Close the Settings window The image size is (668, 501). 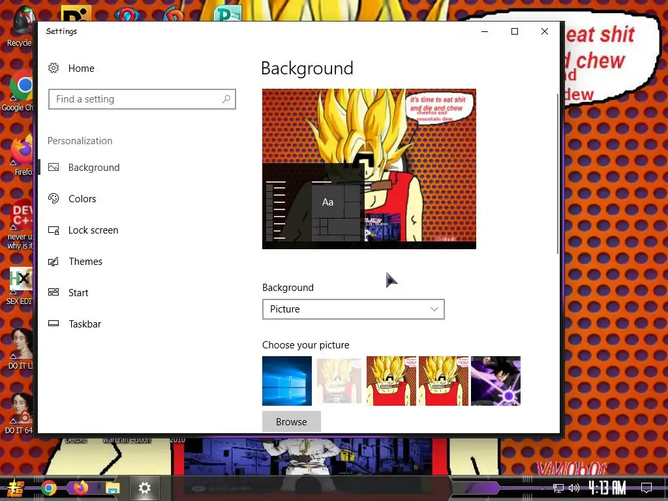pos(545,31)
